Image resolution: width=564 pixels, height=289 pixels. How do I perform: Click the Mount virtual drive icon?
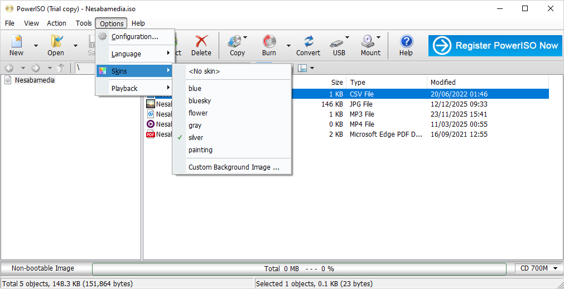(368, 41)
